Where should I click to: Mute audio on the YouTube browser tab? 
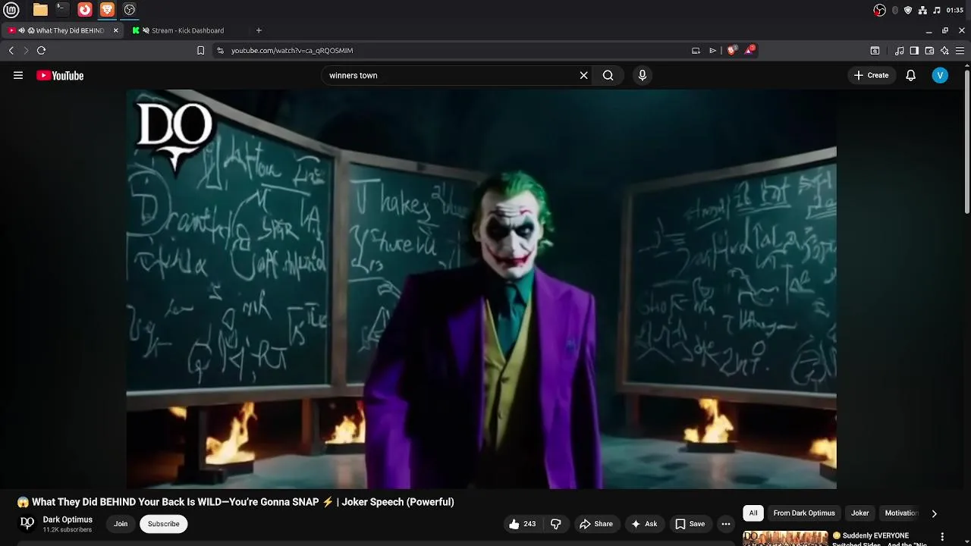pyautogui.click(x=22, y=30)
